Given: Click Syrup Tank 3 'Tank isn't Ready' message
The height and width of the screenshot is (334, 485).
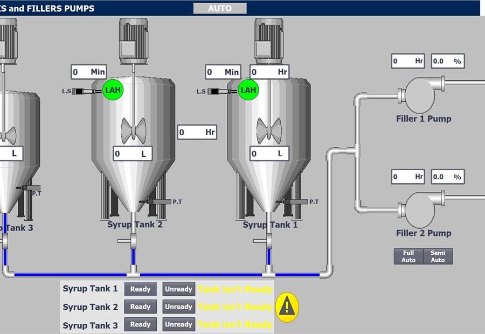Looking at the screenshot, I should 235,325.
